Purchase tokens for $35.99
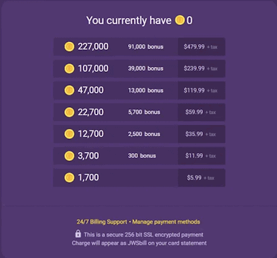This screenshot has width=277, height=258. coord(202,134)
